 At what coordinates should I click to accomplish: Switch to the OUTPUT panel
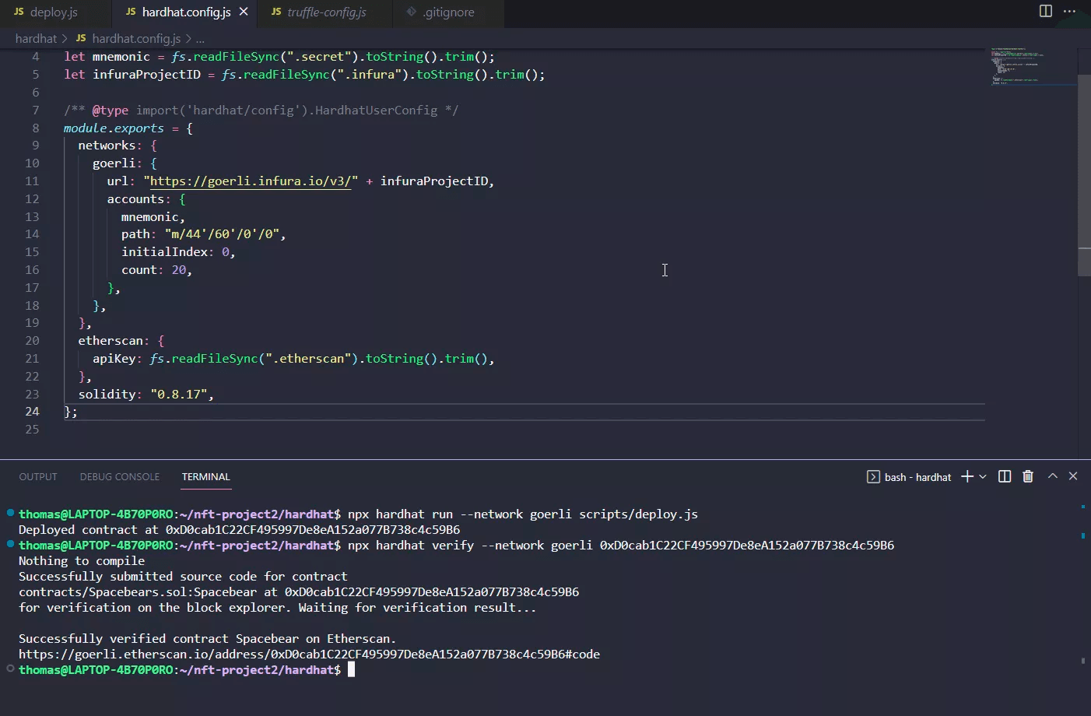pos(38,477)
